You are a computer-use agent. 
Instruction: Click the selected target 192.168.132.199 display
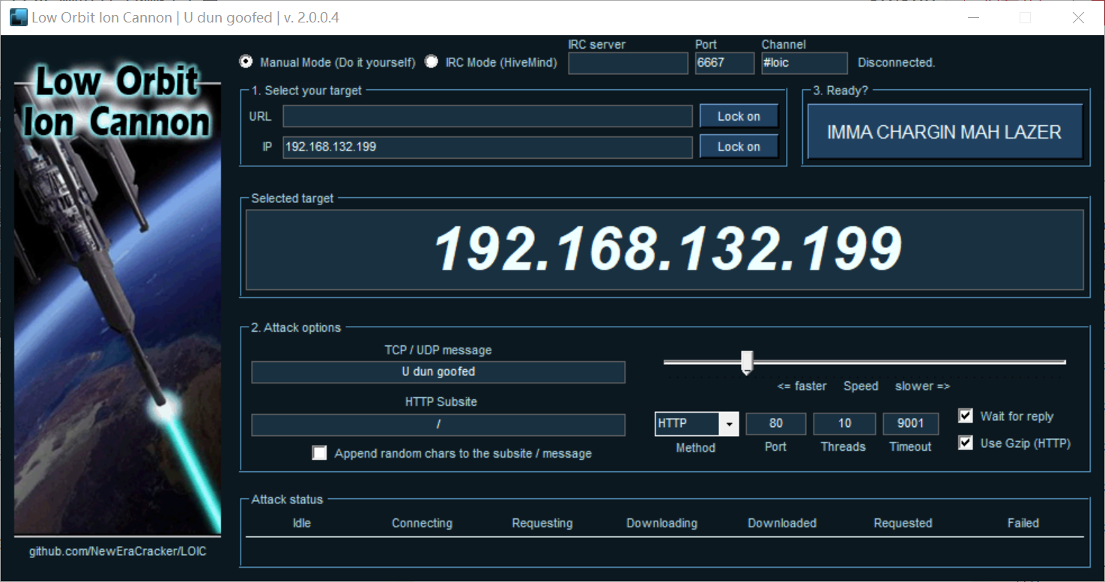[664, 249]
